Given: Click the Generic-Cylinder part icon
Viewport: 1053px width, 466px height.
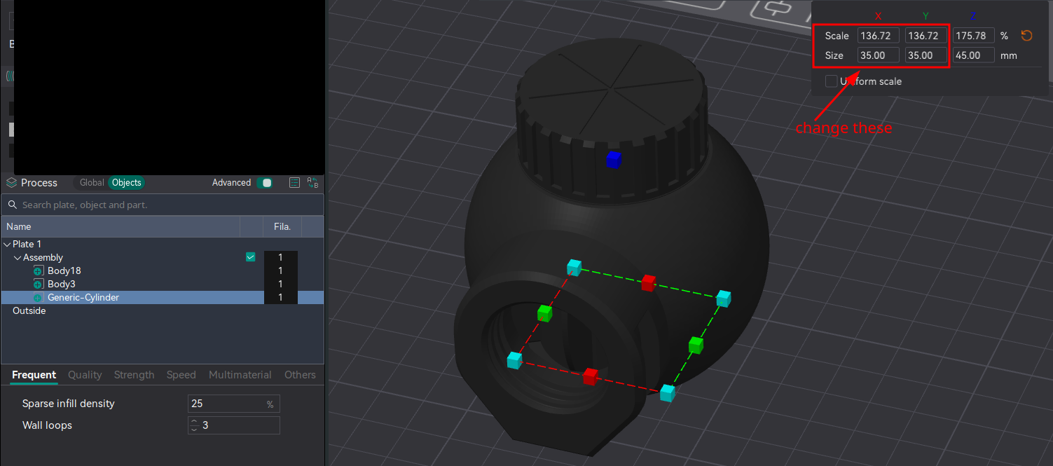Looking at the screenshot, I should click(x=39, y=298).
